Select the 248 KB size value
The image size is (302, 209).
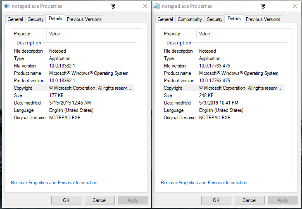coord(206,95)
